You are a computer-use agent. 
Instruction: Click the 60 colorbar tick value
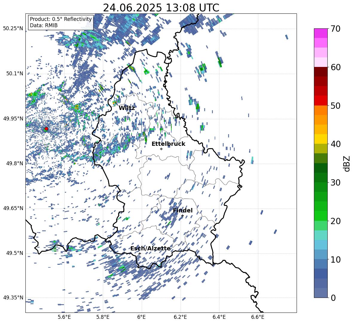(x=336, y=67)
